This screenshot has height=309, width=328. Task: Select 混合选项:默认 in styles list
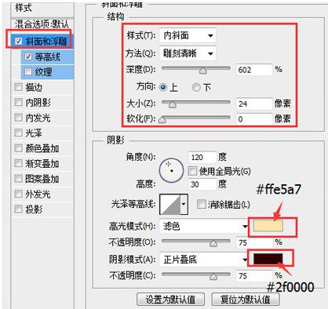click(x=42, y=24)
